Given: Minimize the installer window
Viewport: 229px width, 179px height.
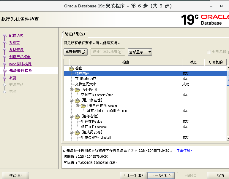Looking at the screenshot, I should coord(211,6).
